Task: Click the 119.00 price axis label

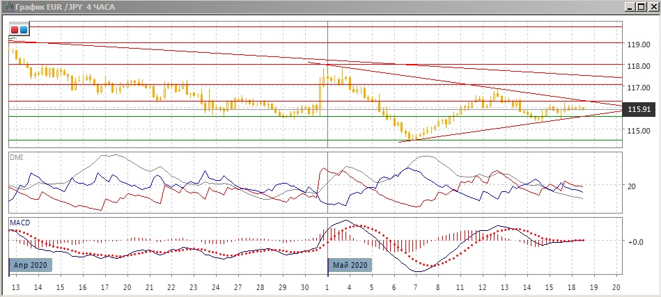Action: (639, 45)
